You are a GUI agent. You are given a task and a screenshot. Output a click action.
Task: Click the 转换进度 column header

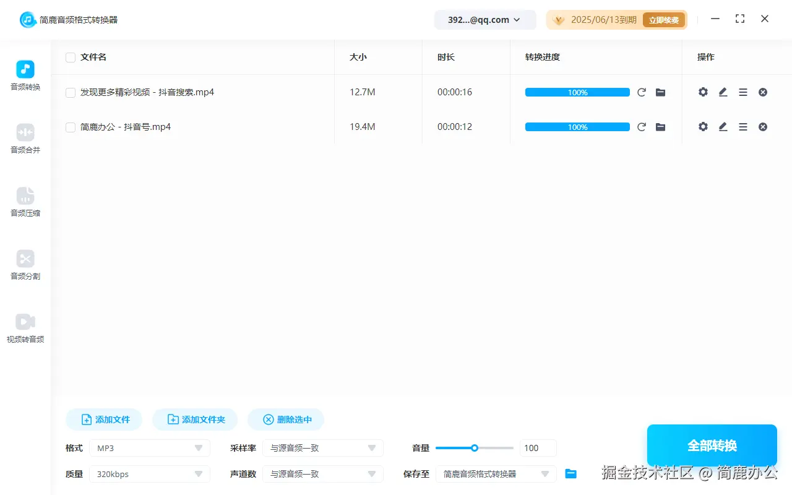(543, 57)
